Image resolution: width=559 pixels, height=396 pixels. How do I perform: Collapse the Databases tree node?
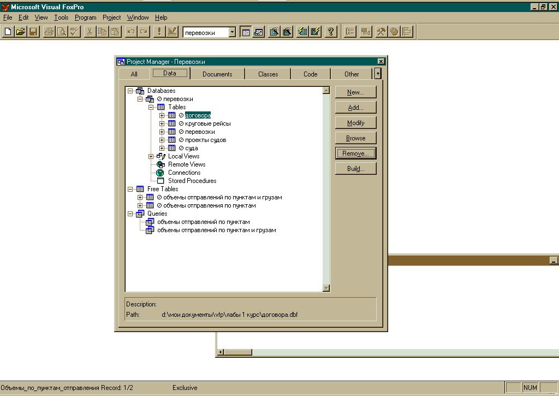130,91
